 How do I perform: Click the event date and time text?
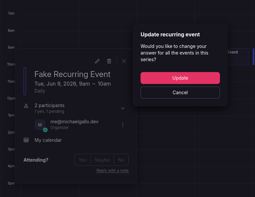72,84
